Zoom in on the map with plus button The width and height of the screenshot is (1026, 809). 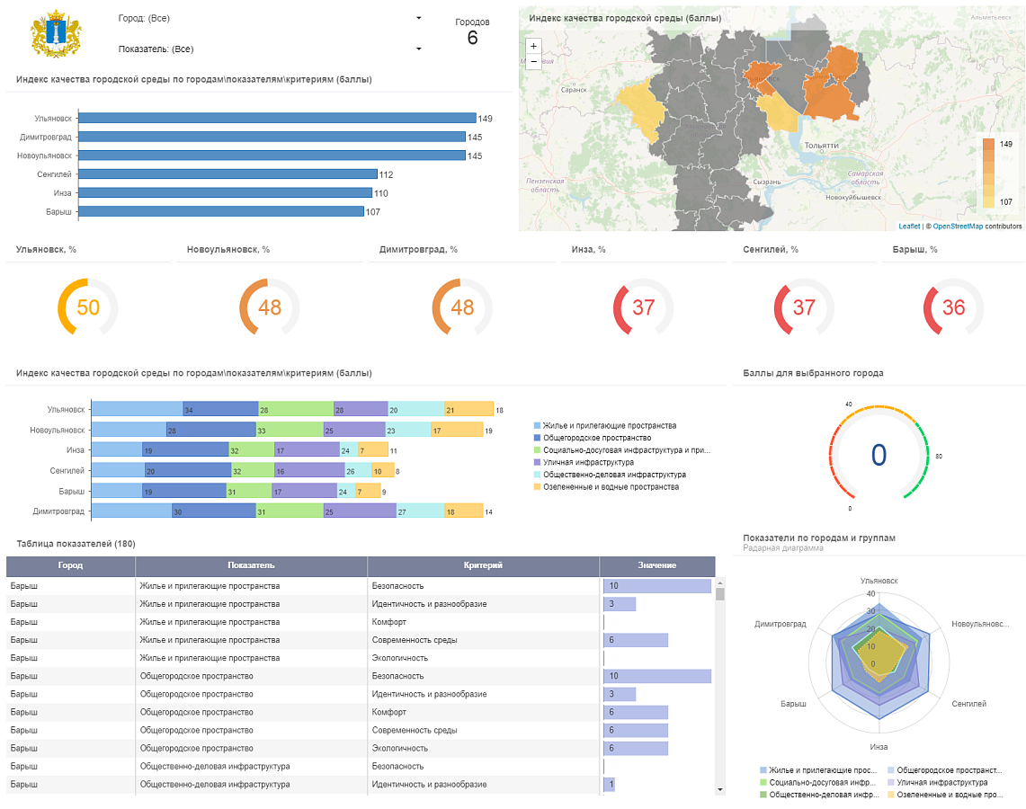(x=534, y=47)
